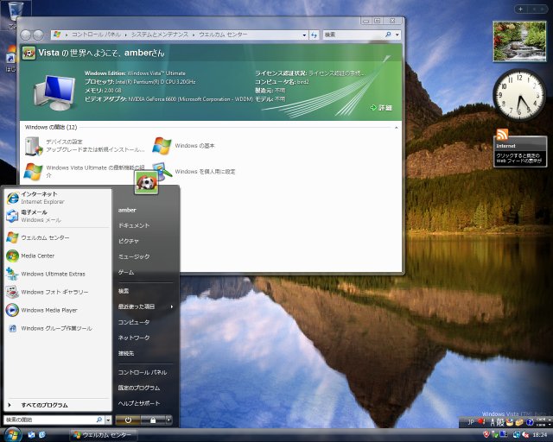This screenshot has height=442, width=553.
Task: Open ゲーム from Start menu
Action: (126, 273)
